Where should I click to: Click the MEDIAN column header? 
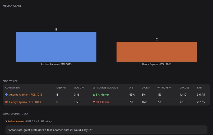(61, 88)
